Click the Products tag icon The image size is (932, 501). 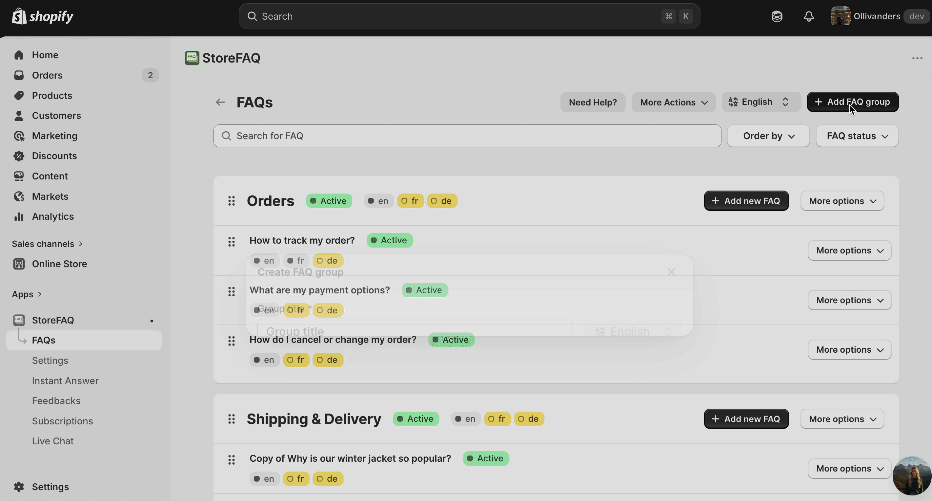[x=19, y=95]
